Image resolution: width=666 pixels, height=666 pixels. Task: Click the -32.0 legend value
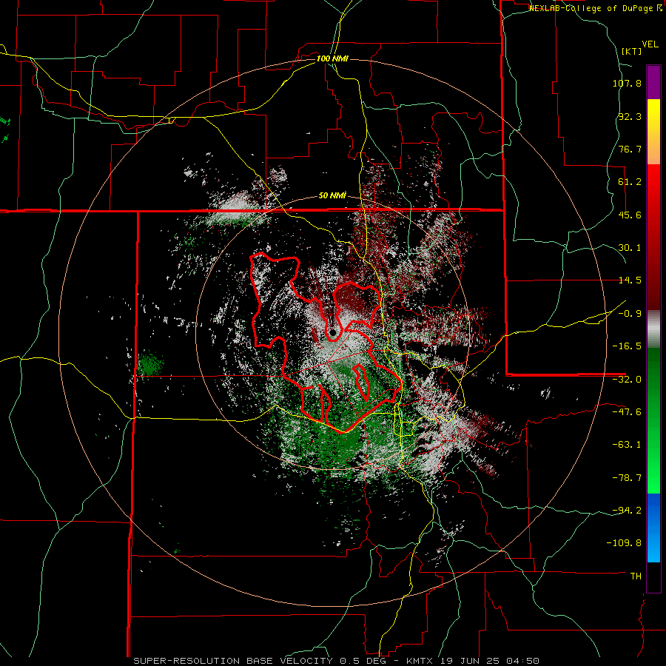627,380
